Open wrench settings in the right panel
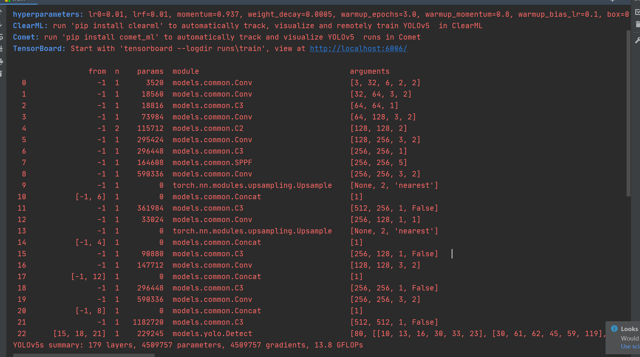Viewport: 640px width, 357px height. point(637,40)
